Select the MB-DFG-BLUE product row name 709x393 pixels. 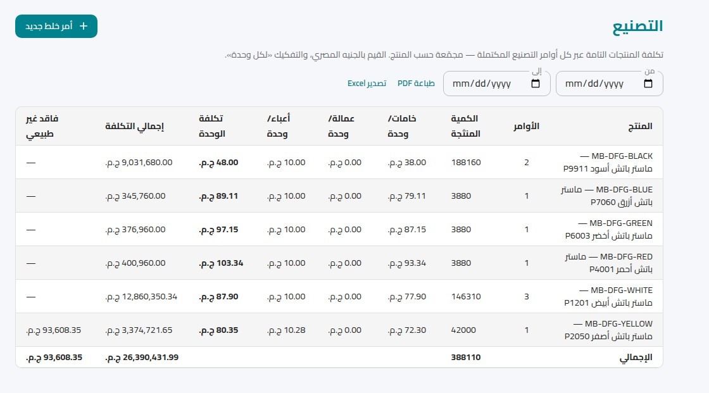tap(607, 196)
